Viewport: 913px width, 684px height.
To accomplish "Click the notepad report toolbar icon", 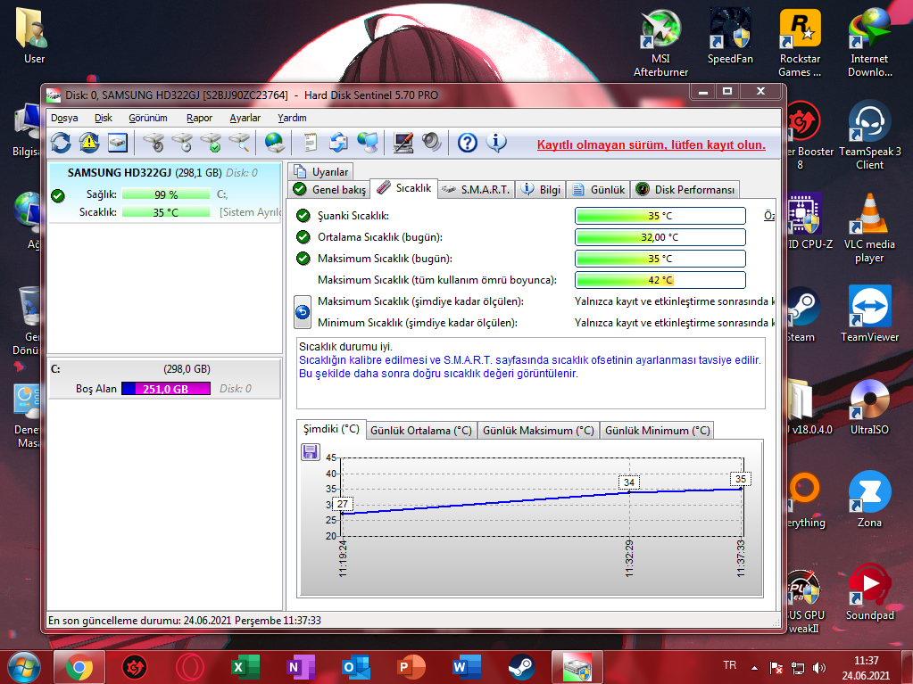I will pos(311,143).
